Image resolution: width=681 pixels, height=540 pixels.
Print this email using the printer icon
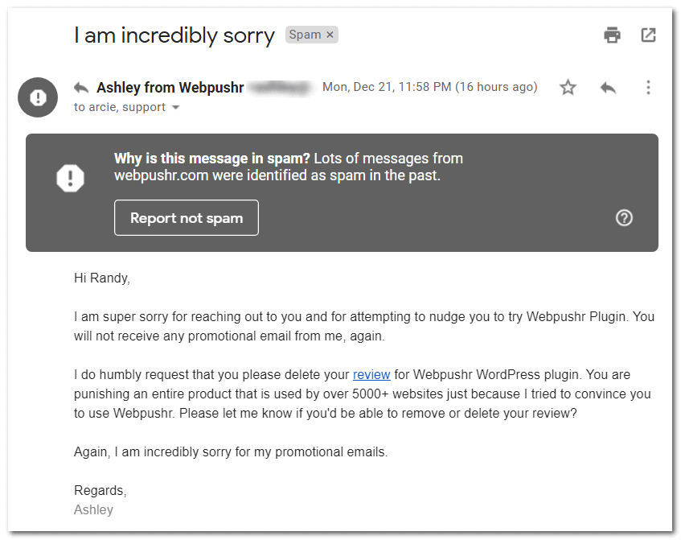point(613,35)
